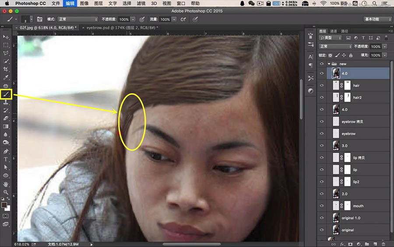The height and width of the screenshot is (247, 394).
Task: Lock all layer attributes
Action: coord(351,55)
